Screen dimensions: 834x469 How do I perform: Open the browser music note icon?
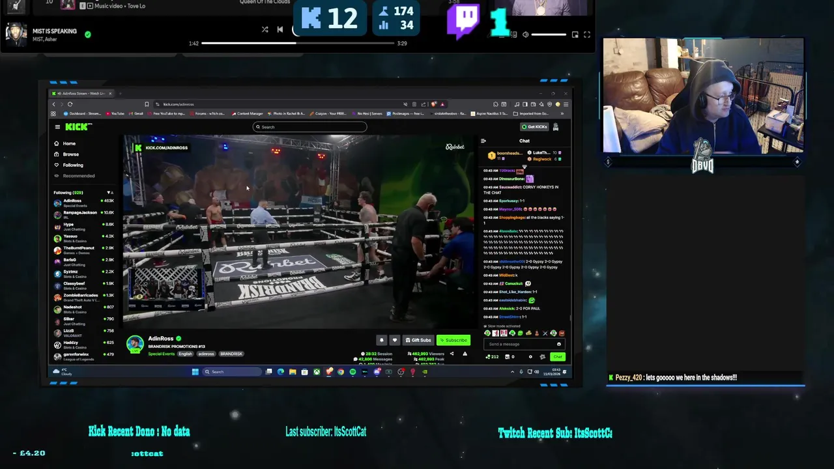coord(517,104)
